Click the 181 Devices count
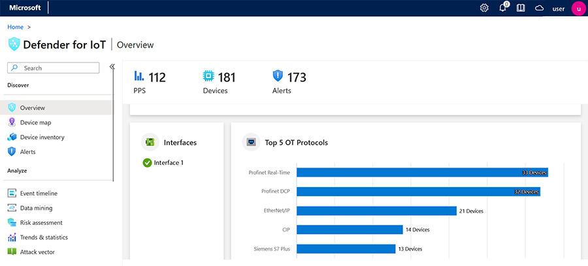 (x=227, y=78)
